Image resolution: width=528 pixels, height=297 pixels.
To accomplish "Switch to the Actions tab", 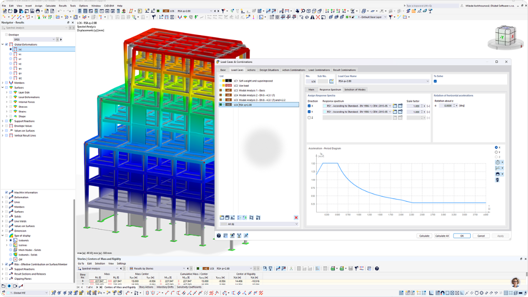I will (x=251, y=70).
